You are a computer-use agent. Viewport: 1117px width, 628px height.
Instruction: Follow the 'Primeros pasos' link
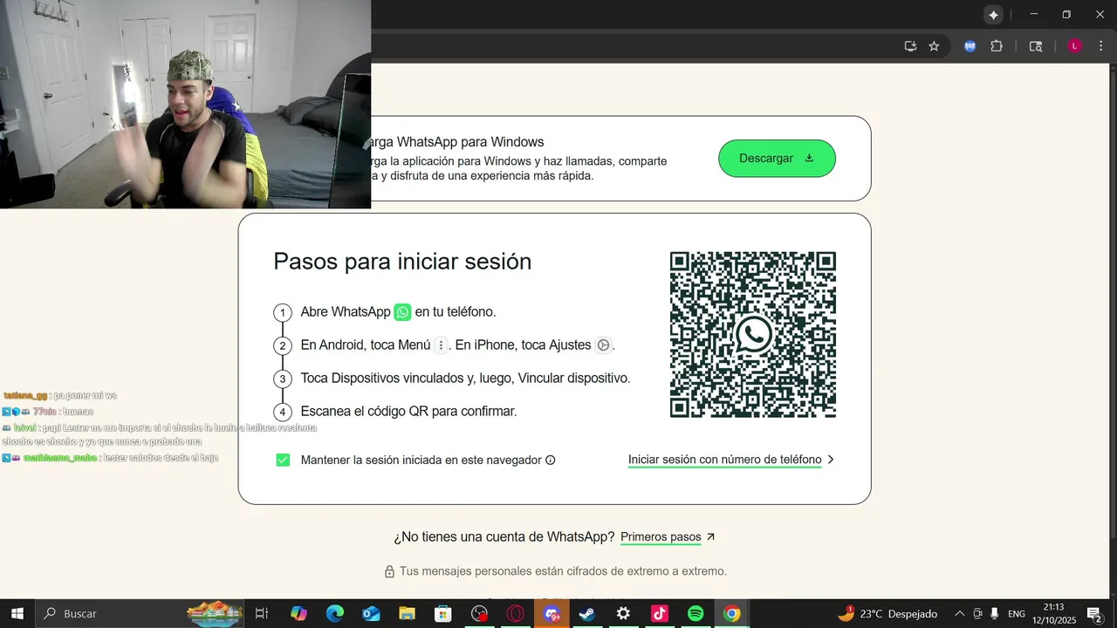click(661, 537)
